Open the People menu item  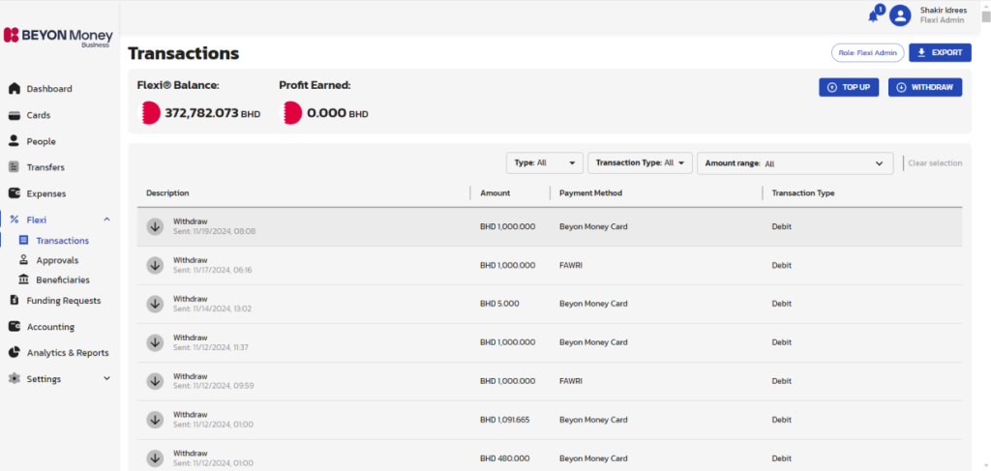[x=41, y=141]
